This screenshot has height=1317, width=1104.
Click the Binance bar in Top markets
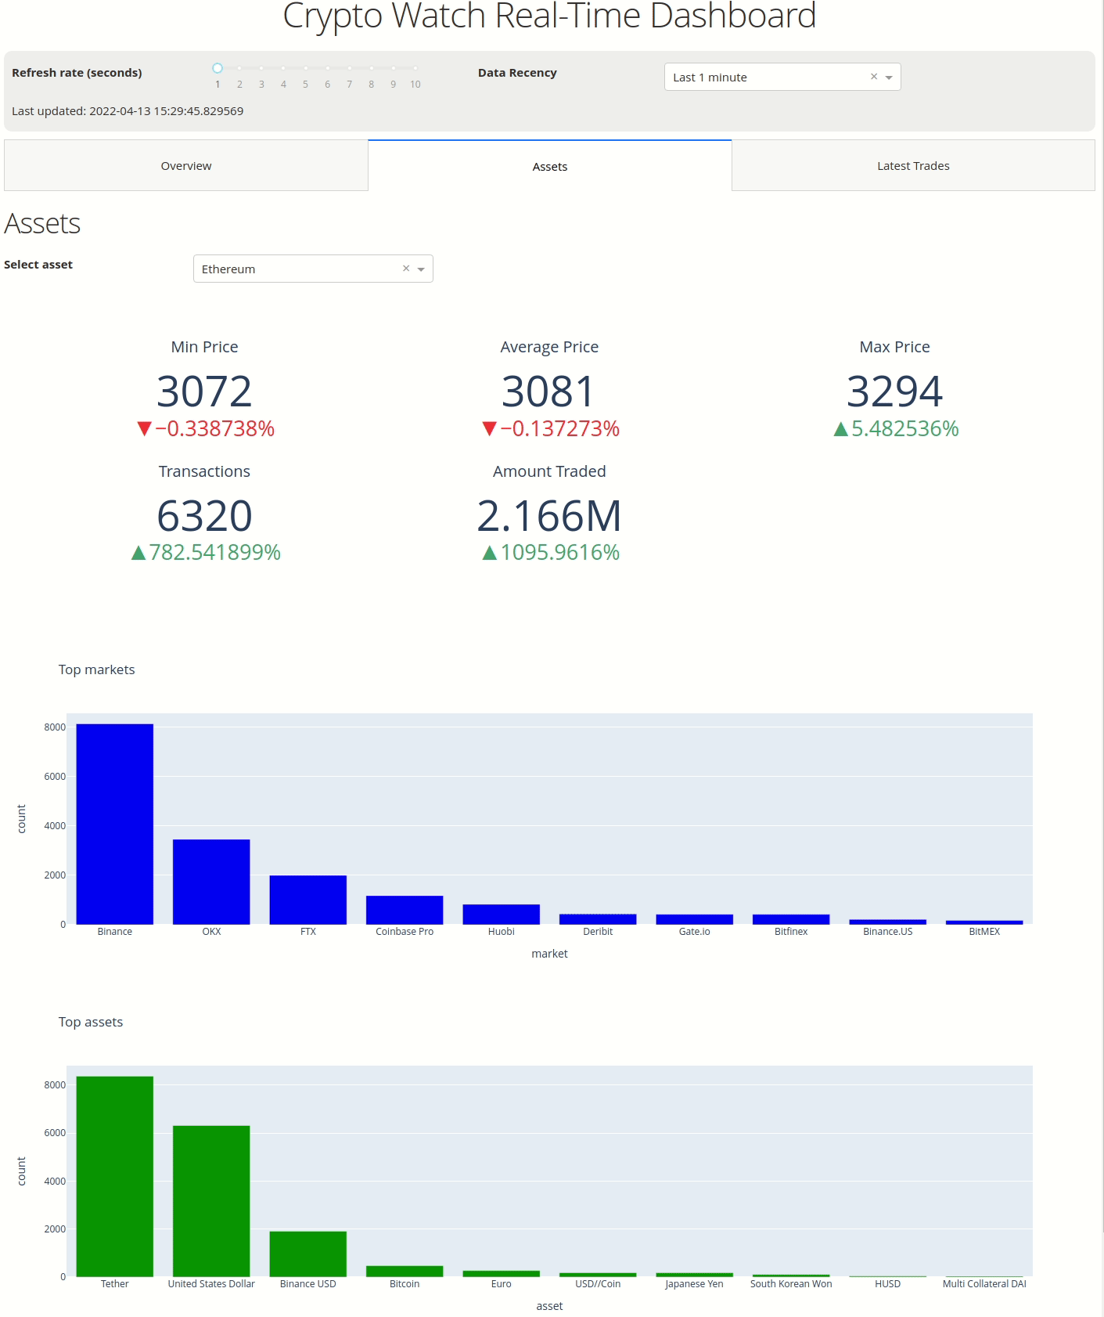pyautogui.click(x=115, y=824)
